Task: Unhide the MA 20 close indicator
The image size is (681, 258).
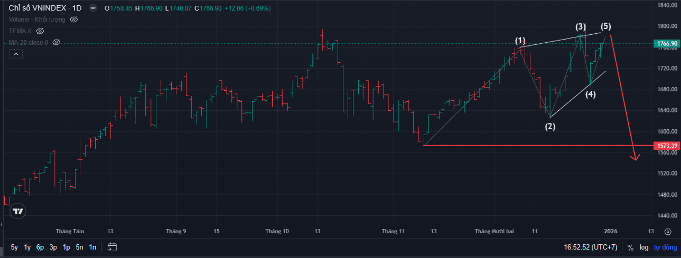Action: click(x=57, y=42)
